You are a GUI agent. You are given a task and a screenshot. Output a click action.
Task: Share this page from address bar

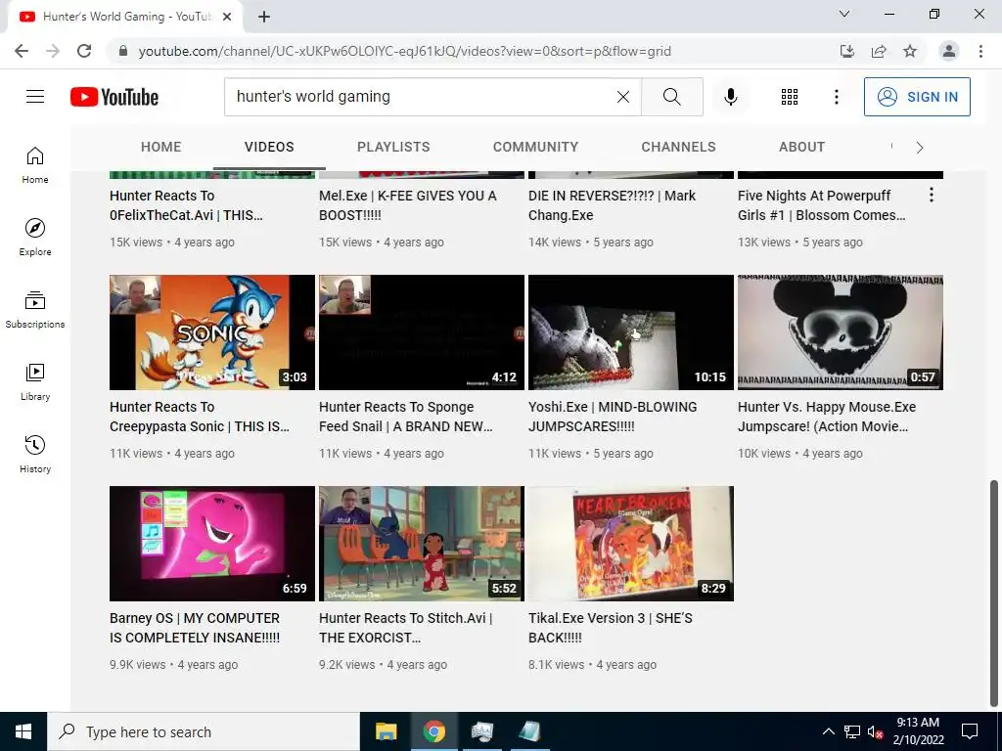coord(879,51)
